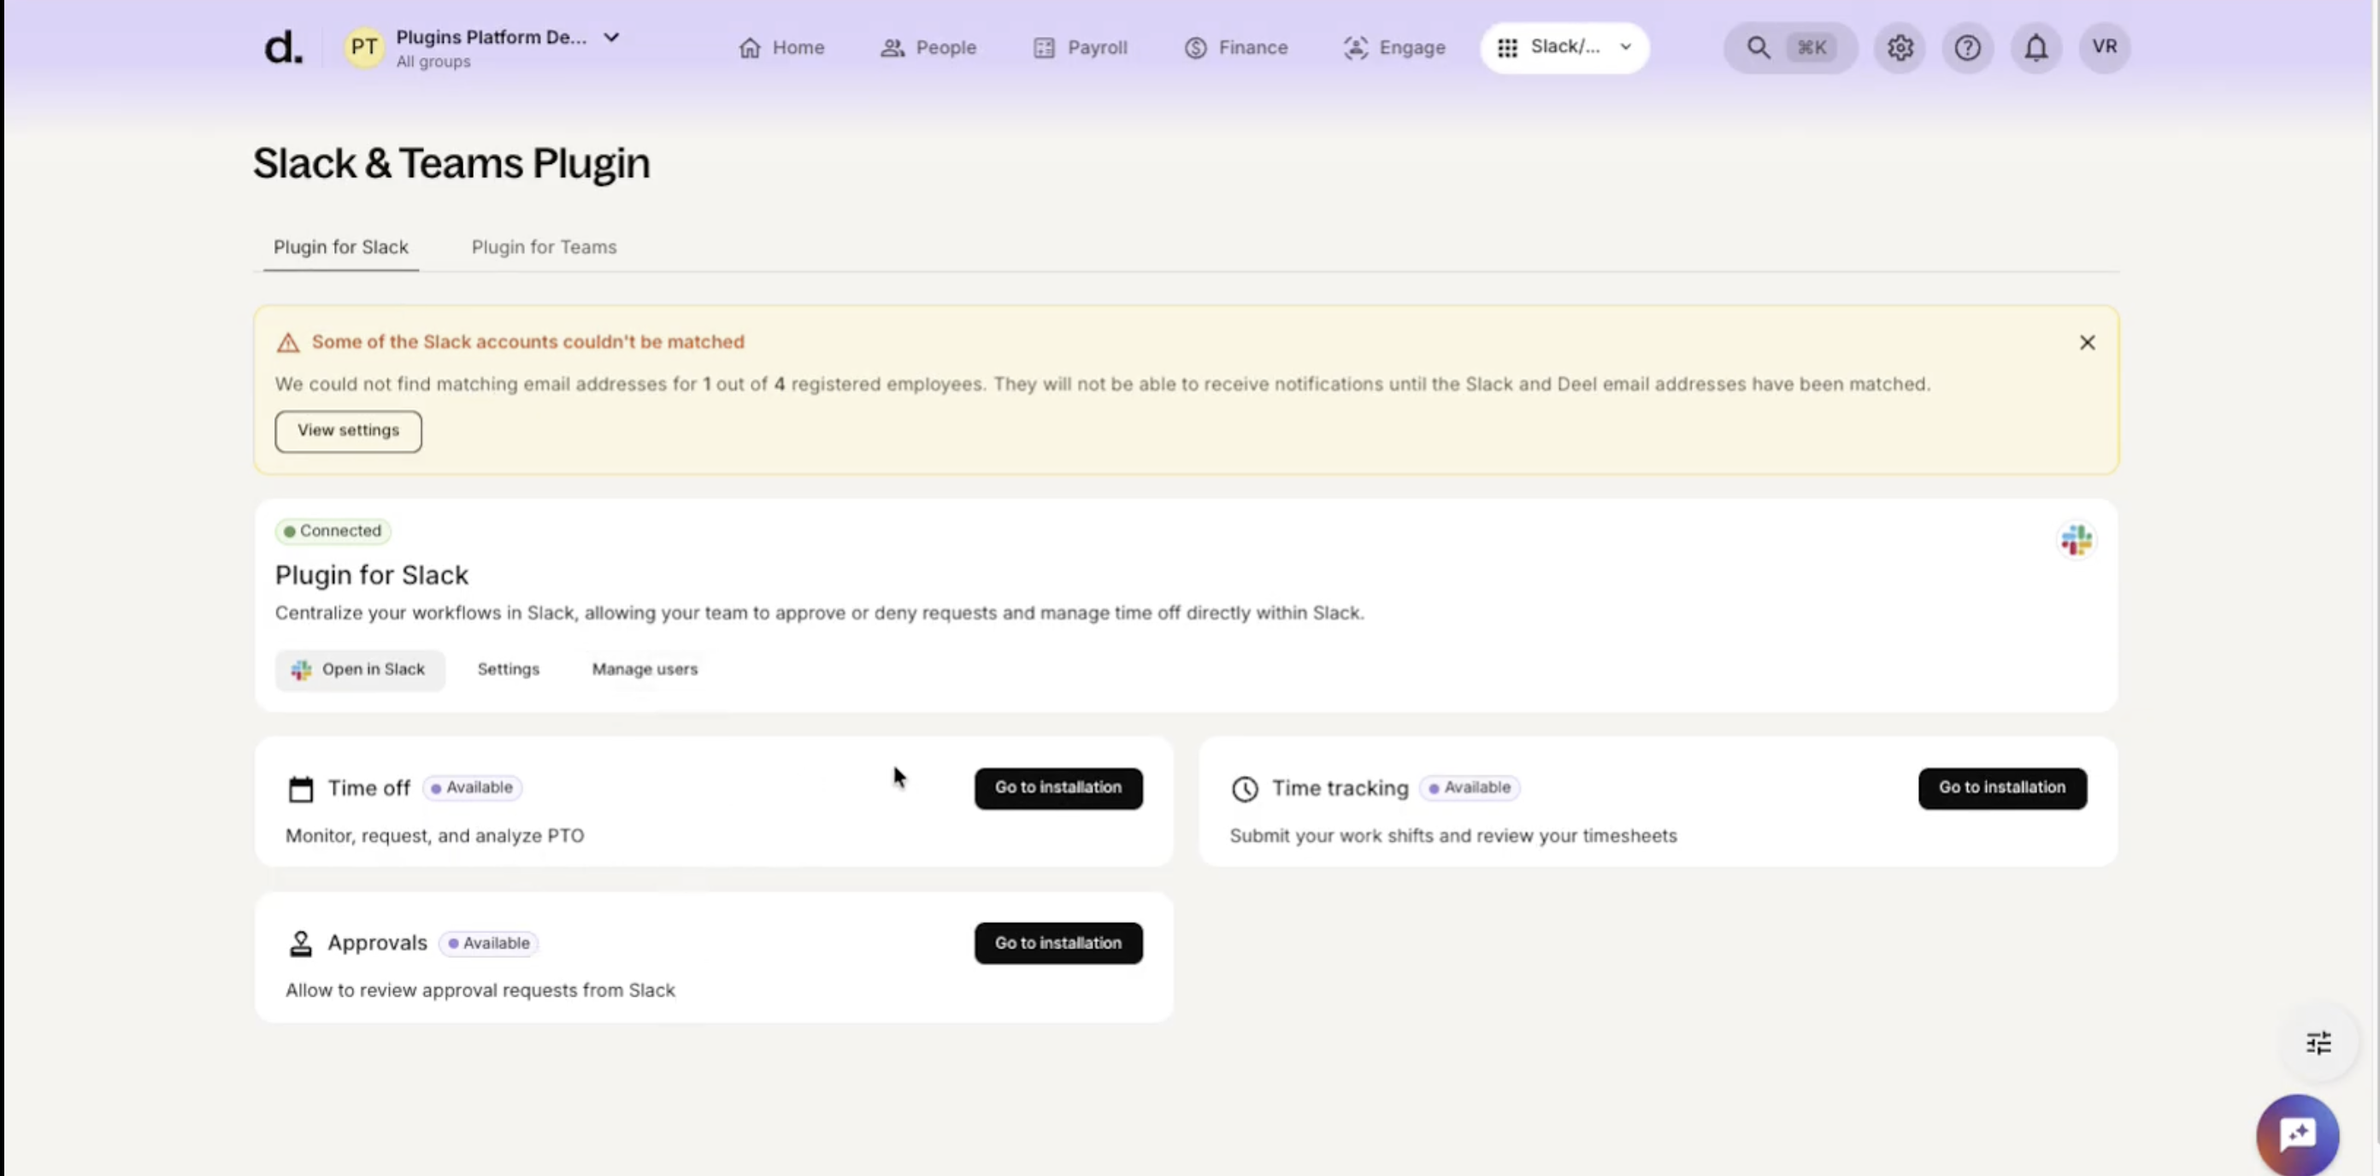2380x1176 pixels.
Task: Expand the Slack apps dropdown in navbar
Action: (1564, 47)
